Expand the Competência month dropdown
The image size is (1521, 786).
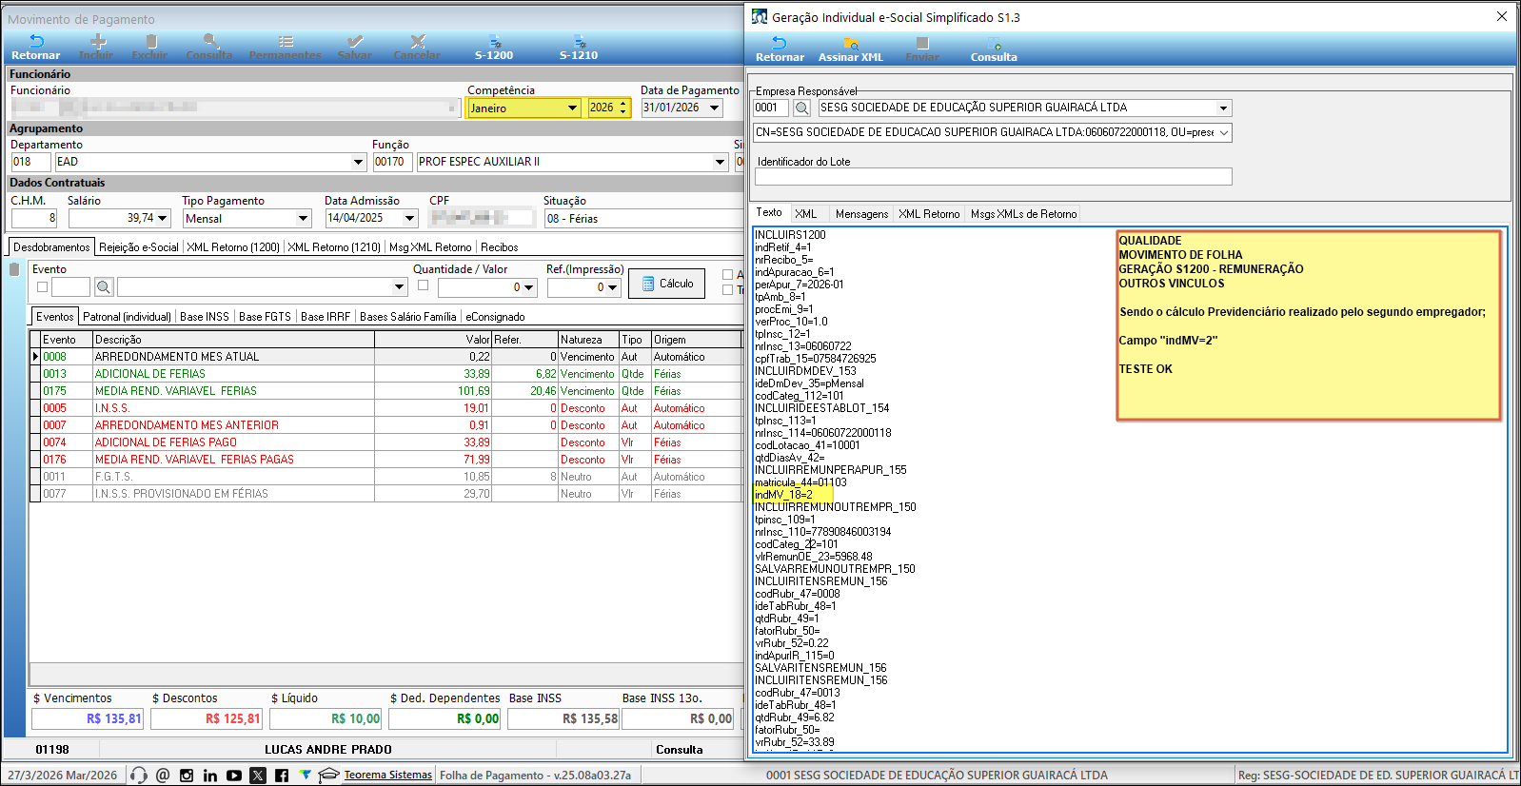point(572,108)
